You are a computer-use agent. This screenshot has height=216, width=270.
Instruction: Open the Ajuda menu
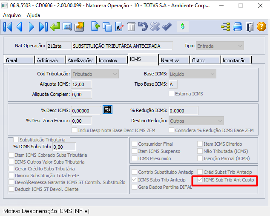point(33,15)
